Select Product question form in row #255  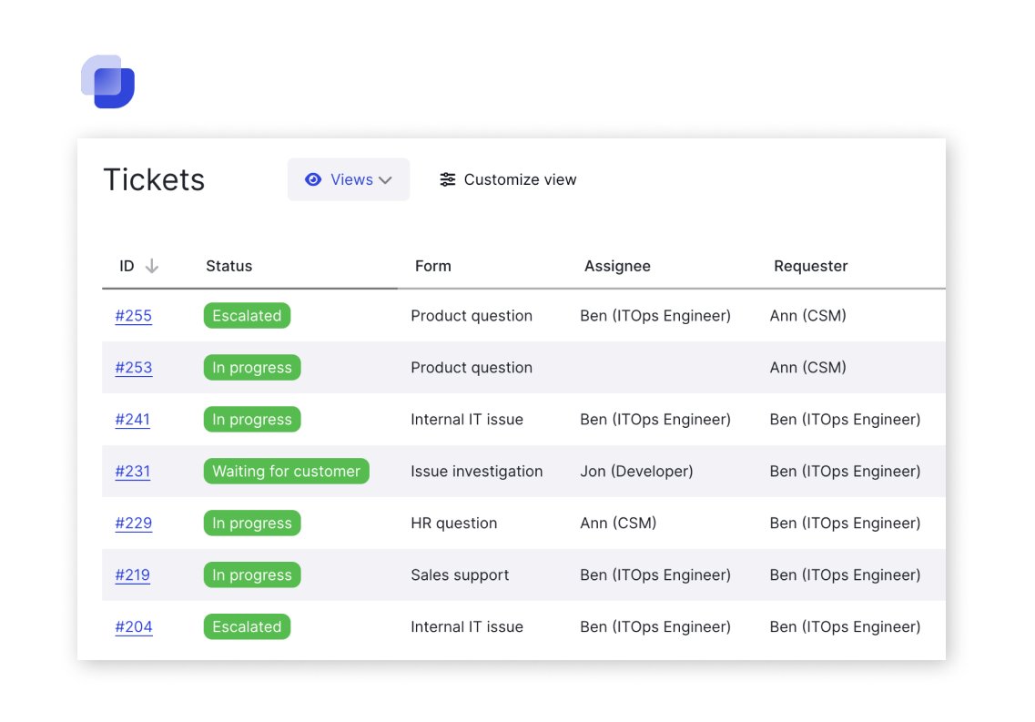[x=472, y=316]
